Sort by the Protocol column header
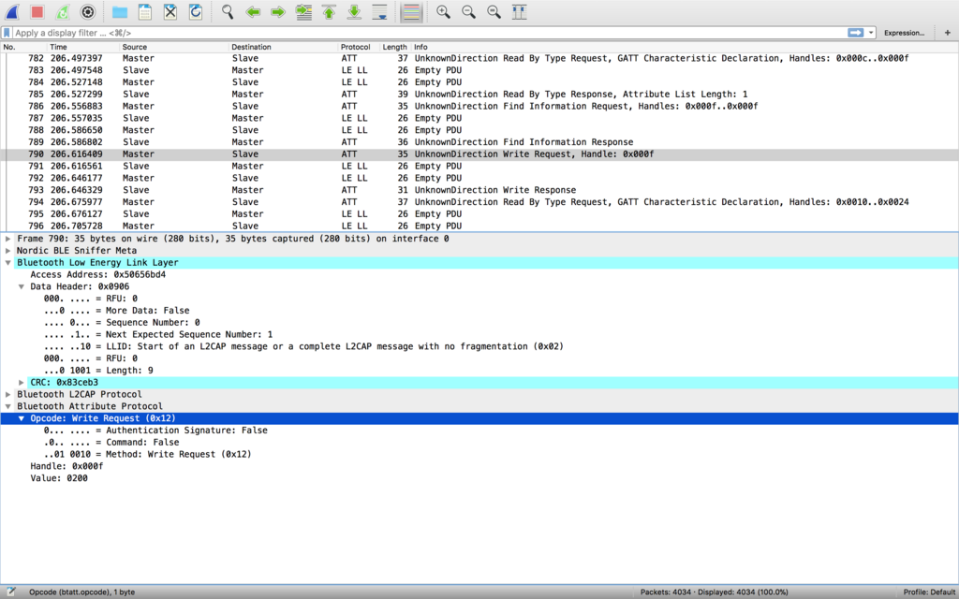The image size is (959, 599). click(359, 47)
